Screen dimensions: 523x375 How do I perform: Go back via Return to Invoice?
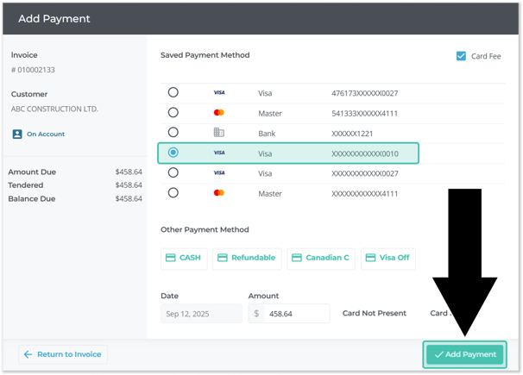coord(62,354)
